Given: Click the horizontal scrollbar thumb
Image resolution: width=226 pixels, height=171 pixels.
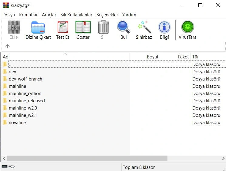Looking at the screenshot, I should 87,158.
